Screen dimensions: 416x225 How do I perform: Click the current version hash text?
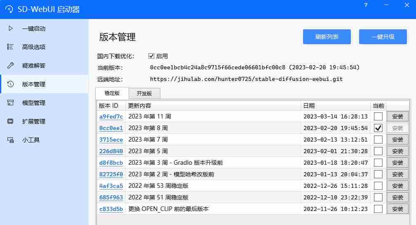click(218, 67)
